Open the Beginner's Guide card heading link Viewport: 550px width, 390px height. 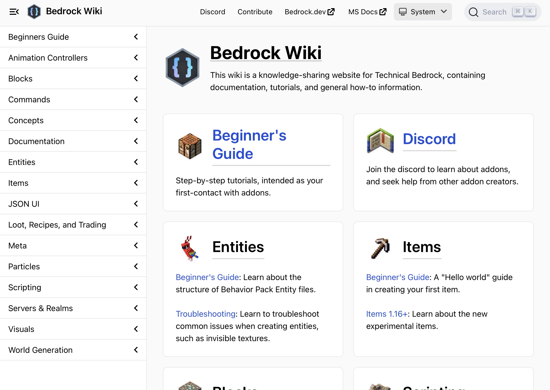click(249, 145)
